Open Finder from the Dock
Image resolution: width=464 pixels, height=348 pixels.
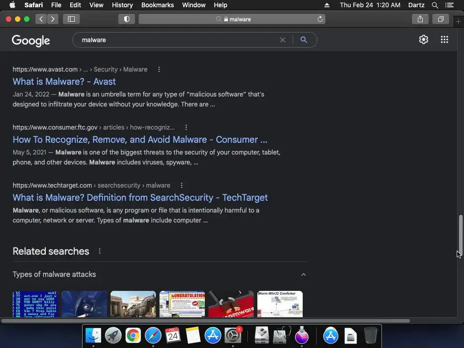(93, 336)
